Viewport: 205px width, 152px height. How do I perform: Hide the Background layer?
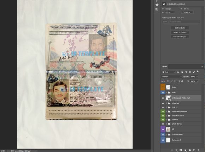tap(163, 140)
